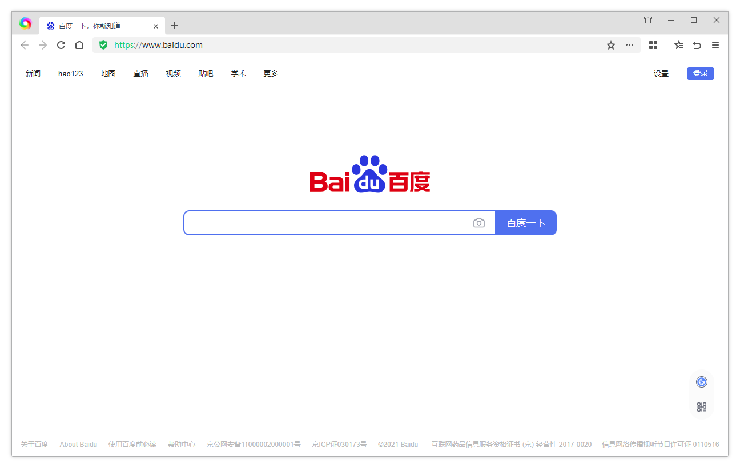Image resolution: width=740 pixels, height=468 pixels.
Task: Click the camera image search icon
Action: (479, 223)
